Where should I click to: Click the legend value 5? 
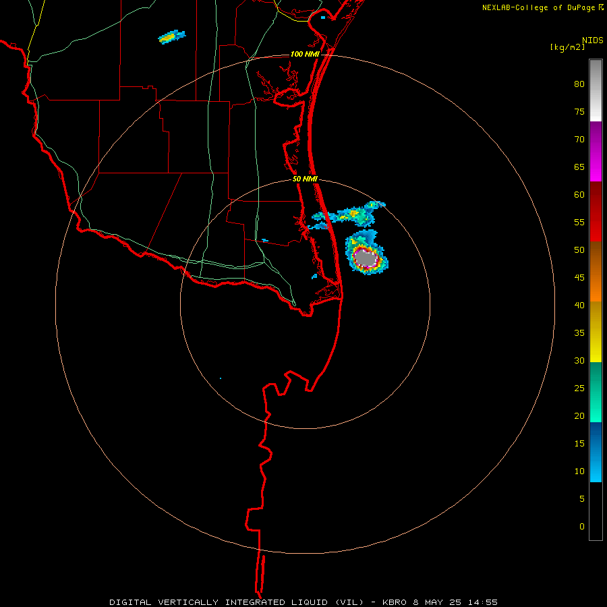(x=582, y=498)
